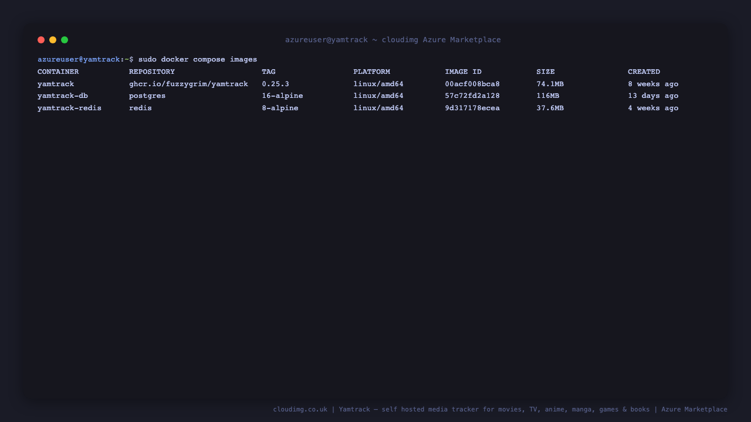Click the created value 4 weeks ago
Viewport: 751px width, 422px height.
(653, 108)
